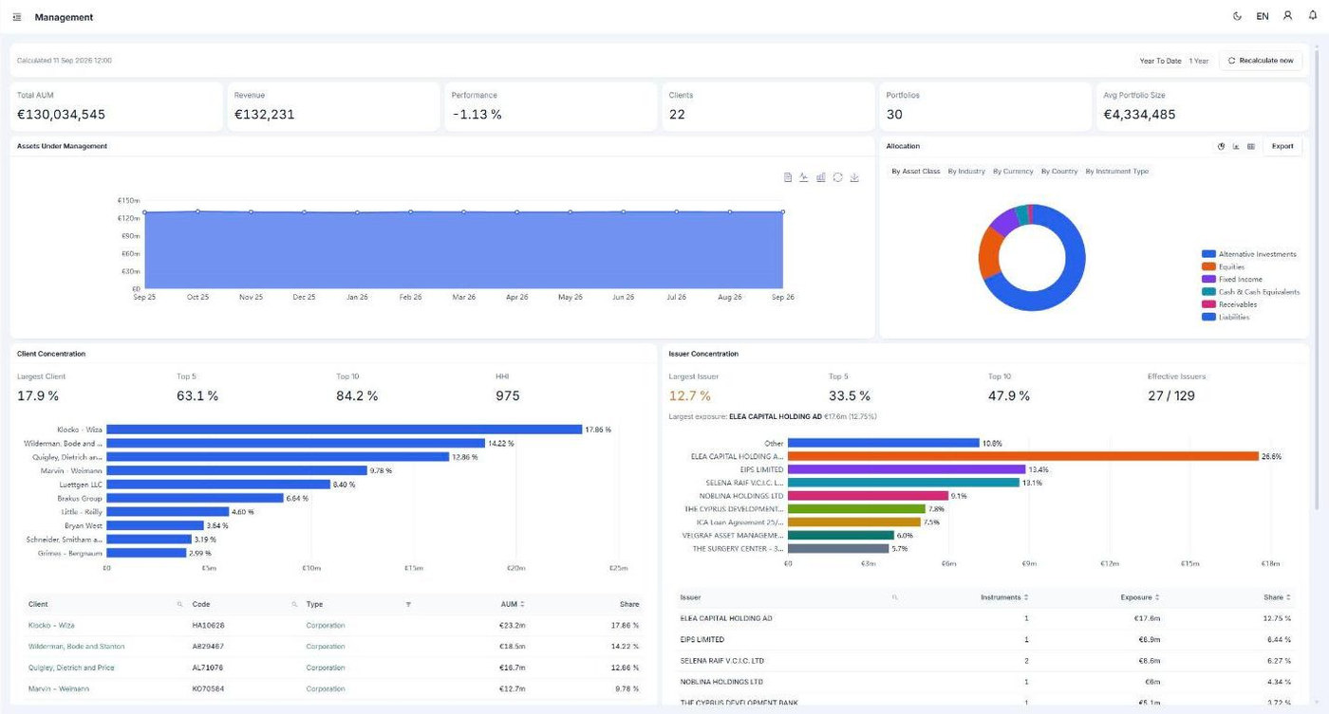Switch to By Currency tab
The height and width of the screenshot is (714, 1329).
pyautogui.click(x=1013, y=172)
